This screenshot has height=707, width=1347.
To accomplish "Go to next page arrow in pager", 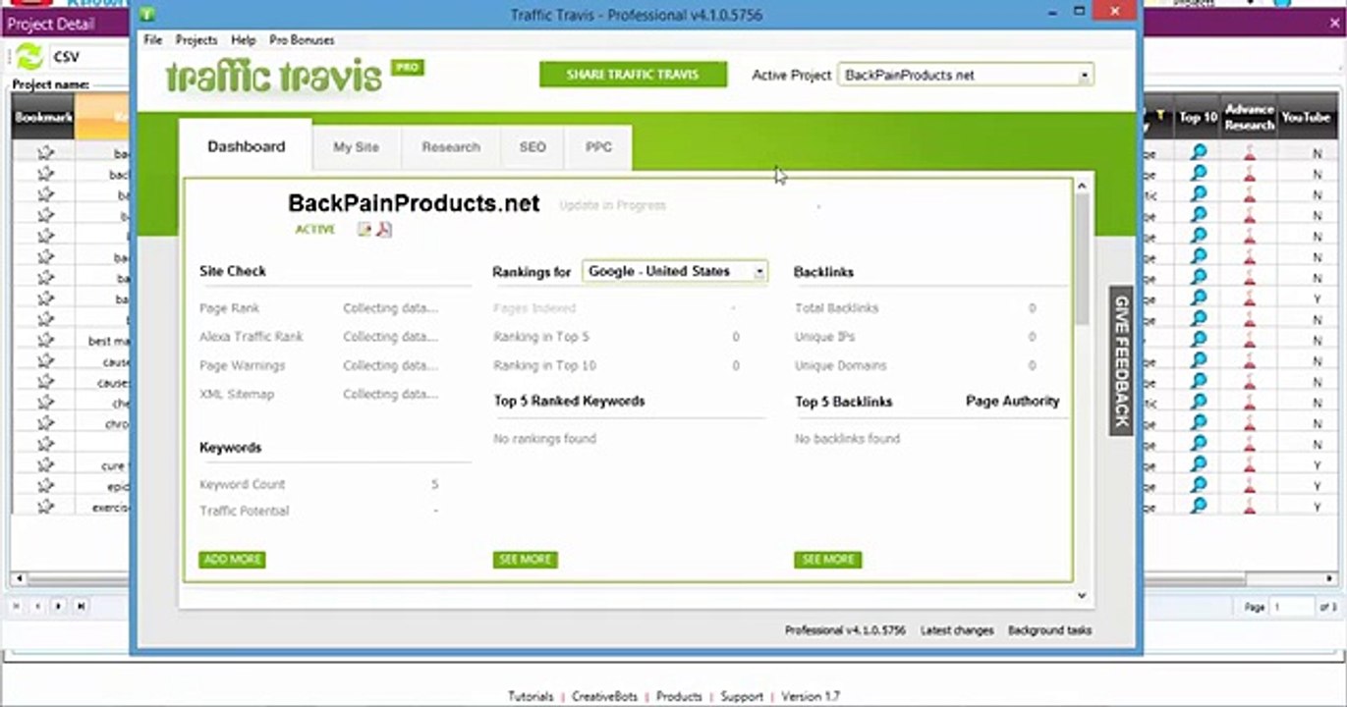I will coord(59,607).
